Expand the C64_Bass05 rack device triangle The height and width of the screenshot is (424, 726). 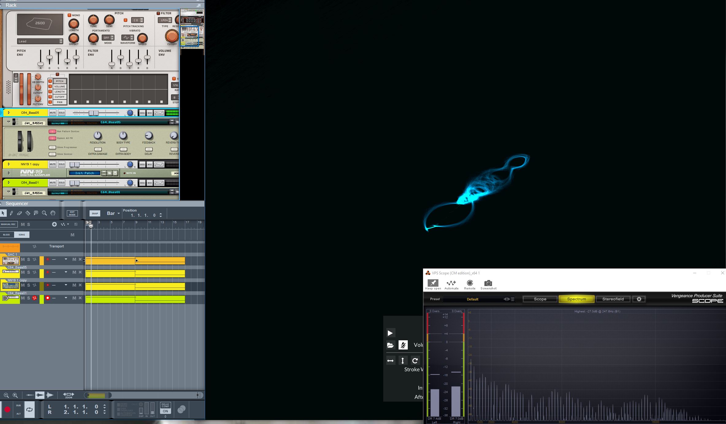pos(9,113)
